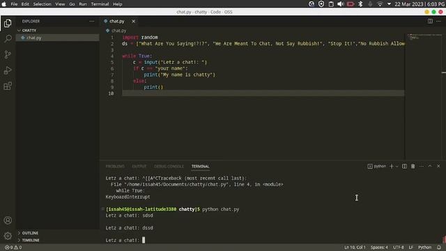Click Ln 10, Col 1 status entry
446x251 pixels.
tap(355, 248)
